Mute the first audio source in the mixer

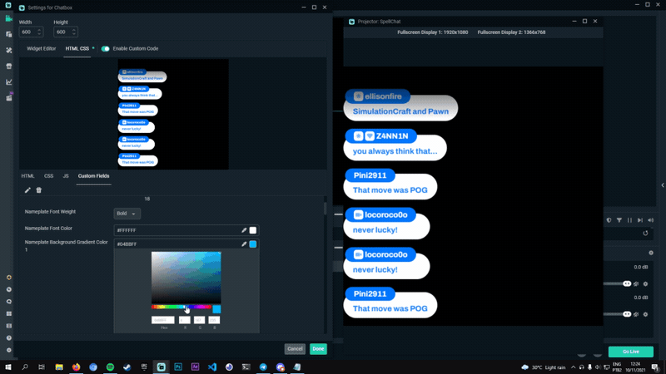click(636, 283)
